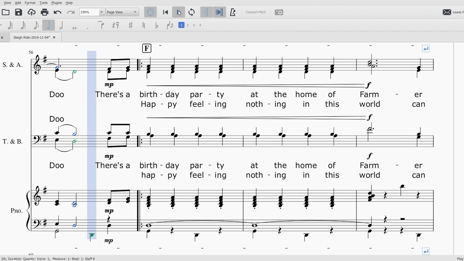464x261 pixels.
Task: Undo the last action
Action: pos(58,12)
